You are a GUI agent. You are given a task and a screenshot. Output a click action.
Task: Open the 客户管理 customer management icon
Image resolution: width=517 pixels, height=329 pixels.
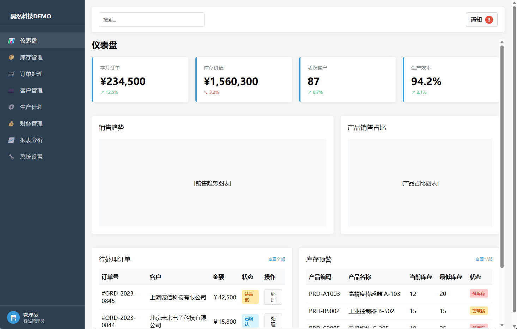(12, 90)
